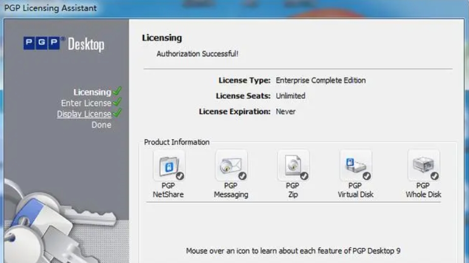Click the "Enterprise Complete Edition" value
469x263 pixels.
(x=321, y=81)
